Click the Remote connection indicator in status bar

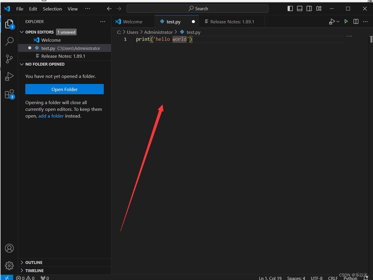pos(6,278)
